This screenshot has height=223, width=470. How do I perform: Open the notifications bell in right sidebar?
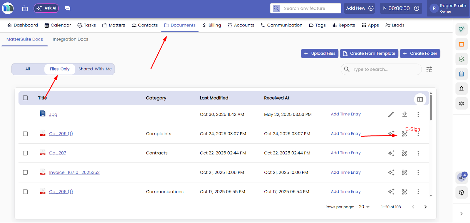(x=461, y=89)
